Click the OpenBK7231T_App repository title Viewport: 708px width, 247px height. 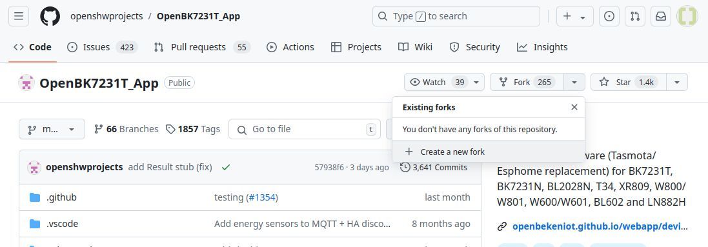pos(99,83)
